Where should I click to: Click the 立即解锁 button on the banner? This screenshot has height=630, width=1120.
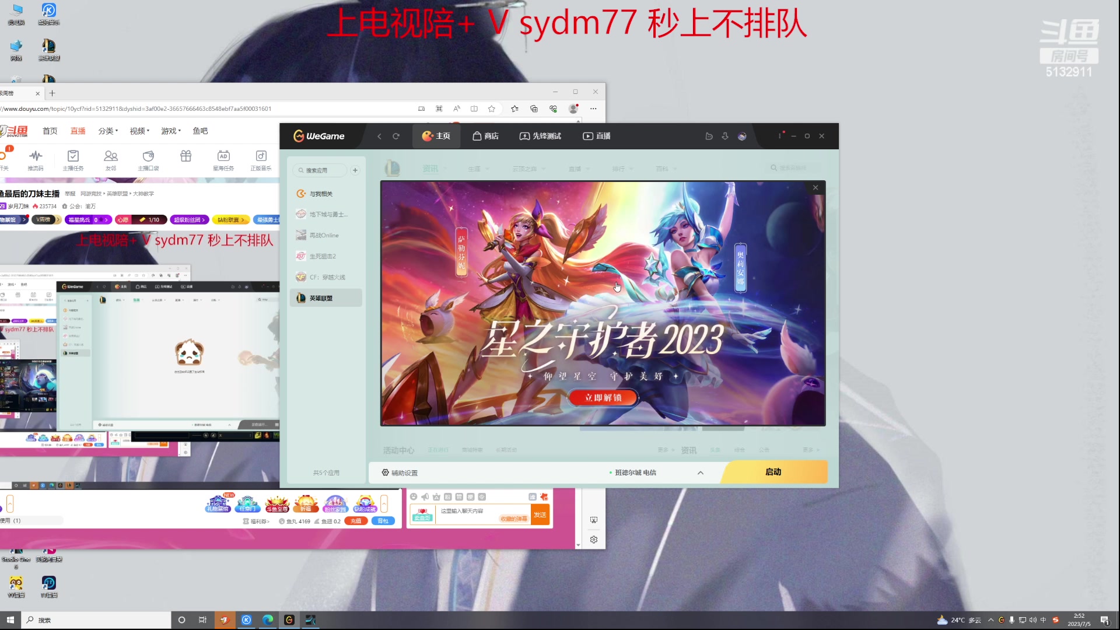click(x=603, y=397)
